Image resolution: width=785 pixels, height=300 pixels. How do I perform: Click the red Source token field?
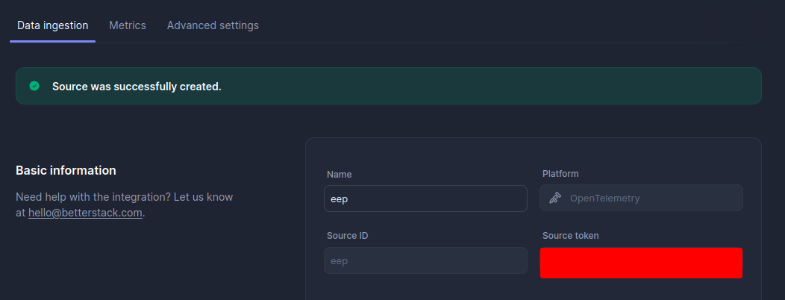[641, 263]
